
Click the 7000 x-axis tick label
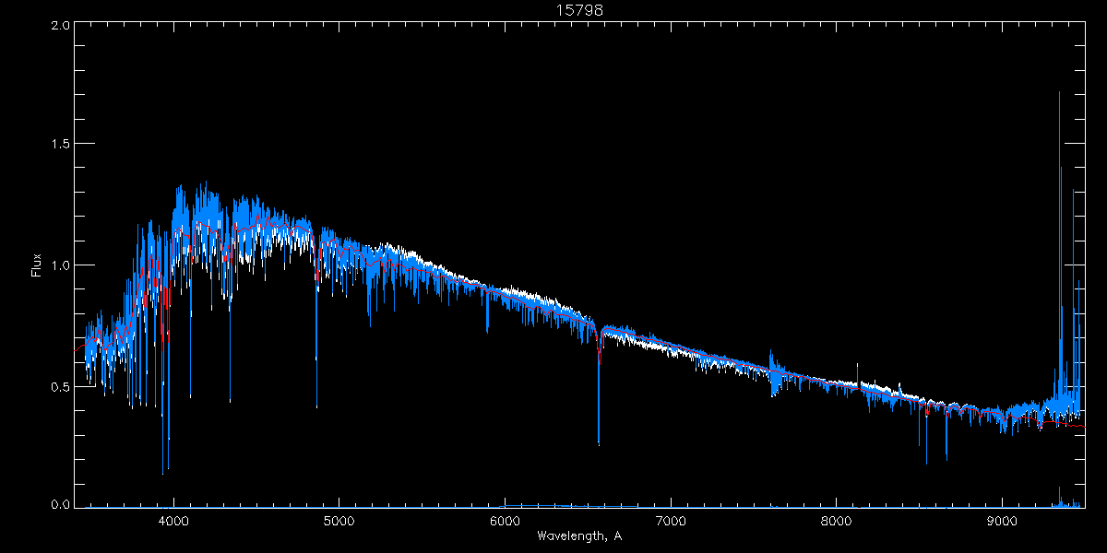pos(671,521)
